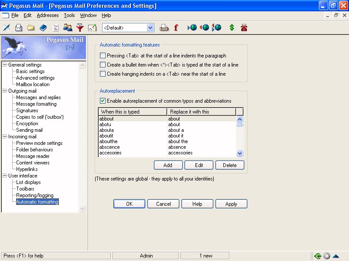Click the globe with blue right arrow

tap(192, 27)
